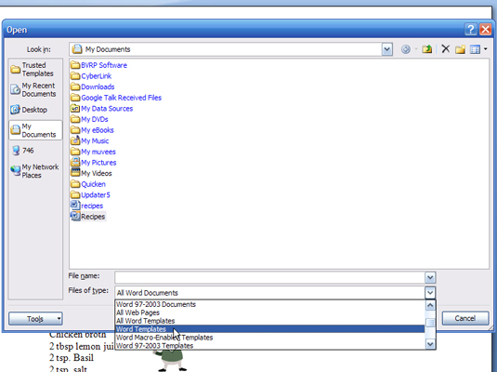
Task: Choose Word 97-2003 Documents file type
Action: tap(269, 304)
